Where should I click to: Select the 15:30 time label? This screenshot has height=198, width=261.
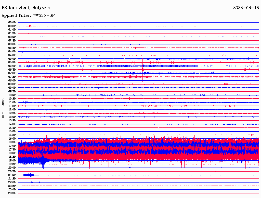coord(12,135)
